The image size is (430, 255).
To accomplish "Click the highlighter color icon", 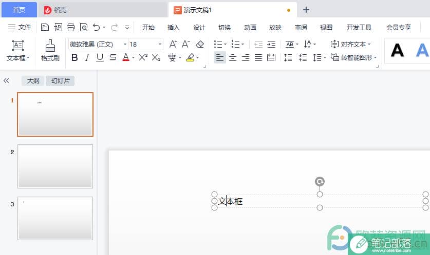I will tap(190, 57).
